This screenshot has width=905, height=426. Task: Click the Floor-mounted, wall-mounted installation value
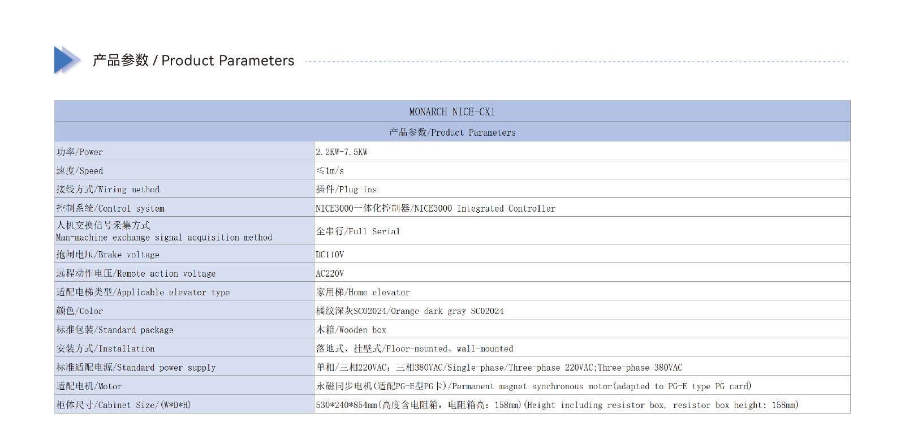415,348
